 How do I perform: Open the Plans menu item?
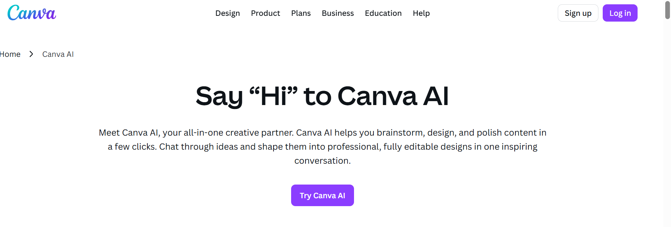[x=301, y=13]
